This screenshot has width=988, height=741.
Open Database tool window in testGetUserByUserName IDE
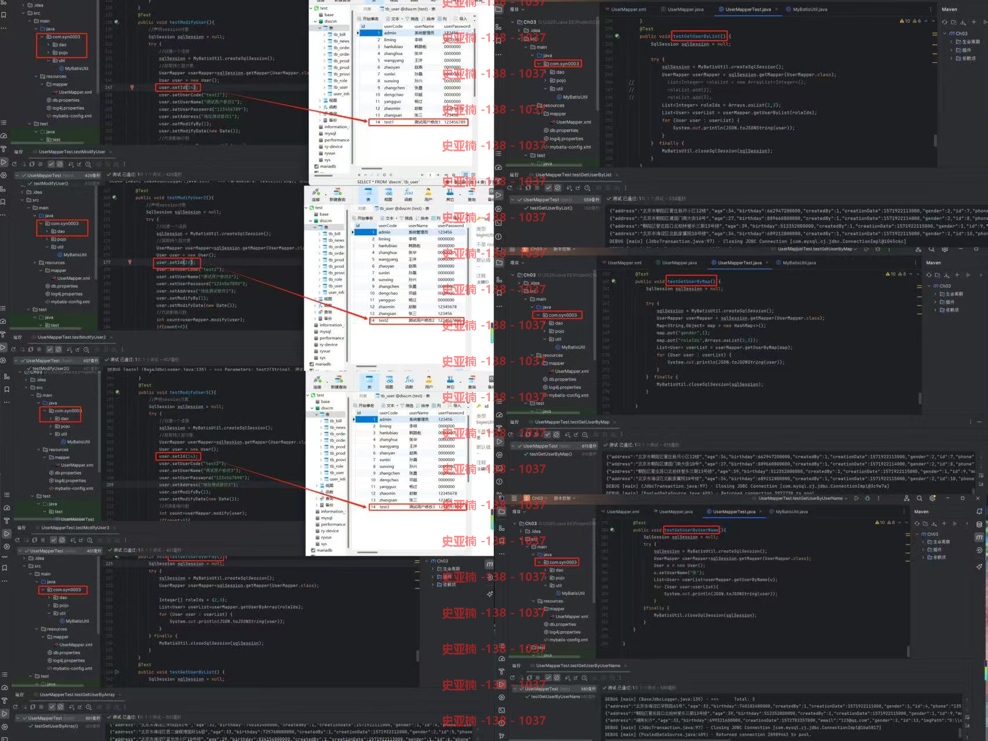pyautogui.click(x=979, y=524)
